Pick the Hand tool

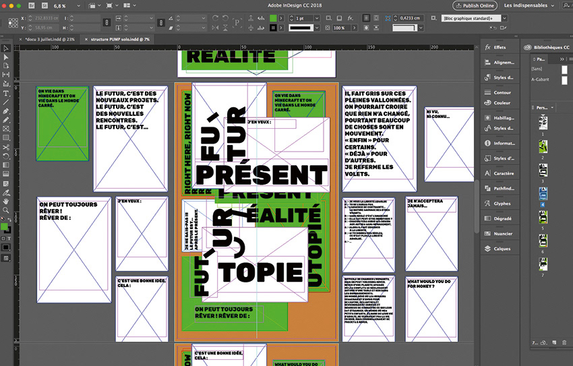[x=6, y=200]
